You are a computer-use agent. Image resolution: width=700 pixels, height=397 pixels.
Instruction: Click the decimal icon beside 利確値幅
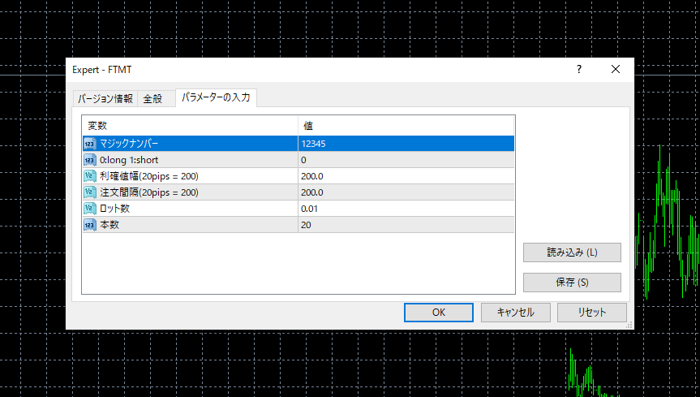click(x=89, y=176)
